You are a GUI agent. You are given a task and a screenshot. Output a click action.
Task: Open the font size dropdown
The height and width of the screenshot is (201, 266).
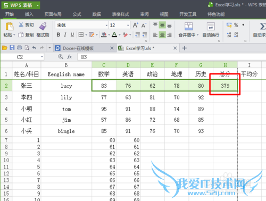(128, 26)
